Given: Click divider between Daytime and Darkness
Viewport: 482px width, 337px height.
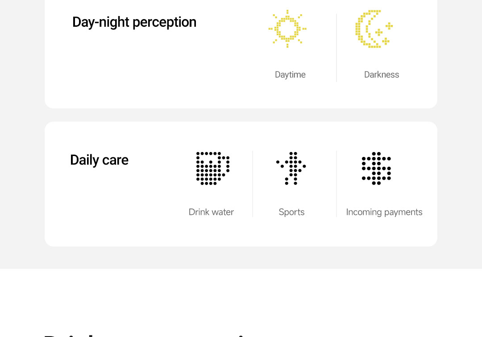Looking at the screenshot, I should (337, 48).
